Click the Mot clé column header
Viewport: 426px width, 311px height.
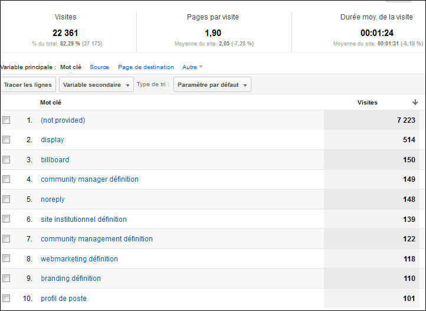[x=51, y=102]
